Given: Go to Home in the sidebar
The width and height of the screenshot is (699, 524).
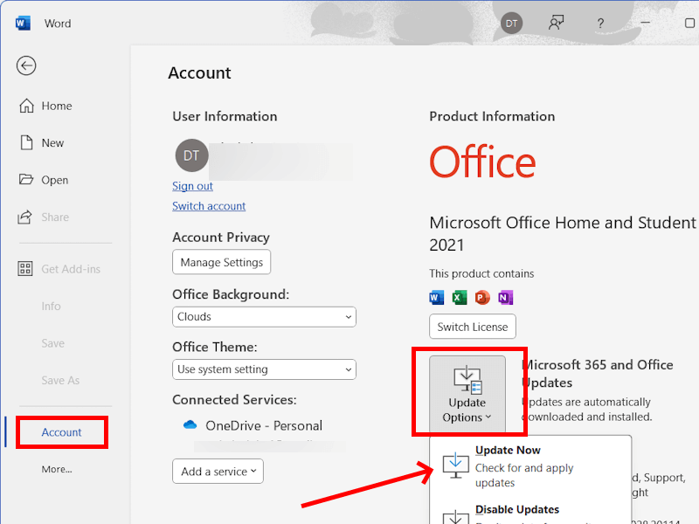Looking at the screenshot, I should 57,106.
